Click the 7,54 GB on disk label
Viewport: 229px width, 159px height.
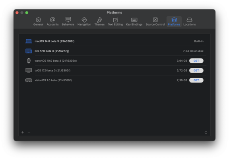193,51
